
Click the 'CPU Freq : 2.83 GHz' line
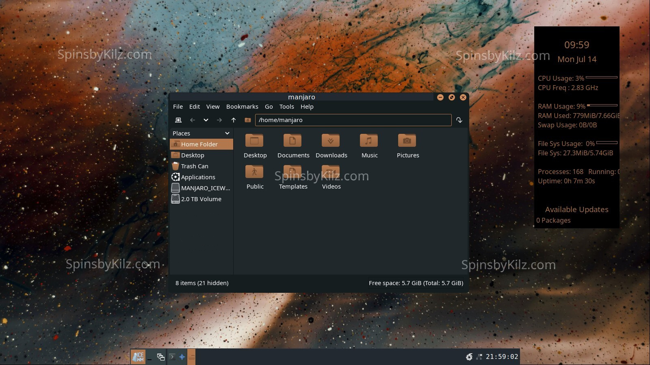click(568, 88)
